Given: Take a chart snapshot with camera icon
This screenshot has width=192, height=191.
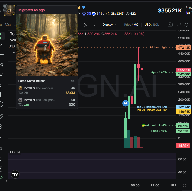Looking at the screenshot, I should pyautogui.click(x=170, y=25).
